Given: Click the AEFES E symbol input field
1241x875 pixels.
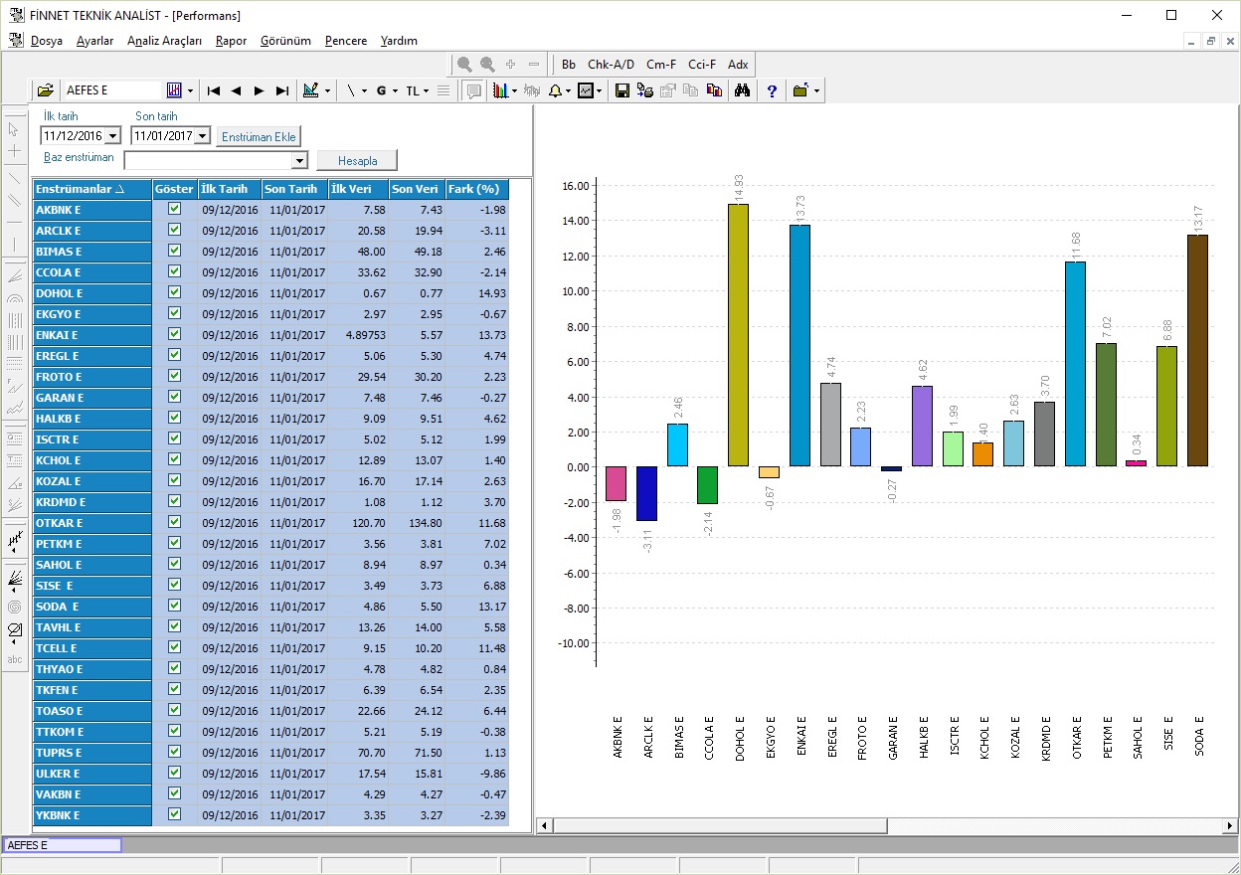Looking at the screenshot, I should pyautogui.click(x=110, y=90).
